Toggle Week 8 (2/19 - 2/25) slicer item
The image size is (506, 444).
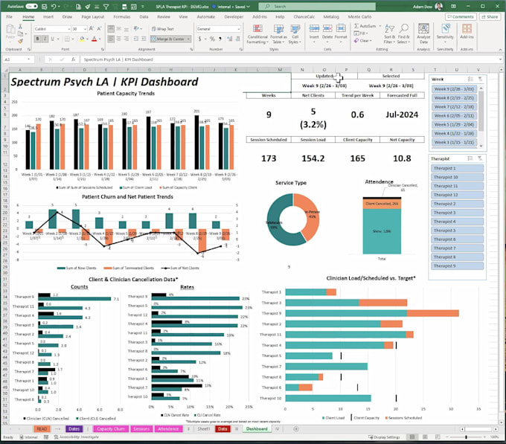tap(454, 97)
